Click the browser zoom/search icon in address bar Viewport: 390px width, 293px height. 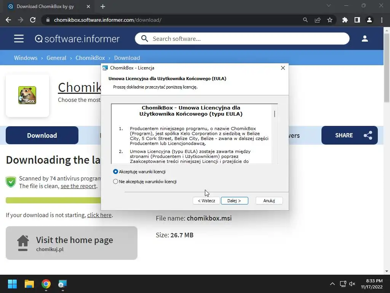[305, 20]
